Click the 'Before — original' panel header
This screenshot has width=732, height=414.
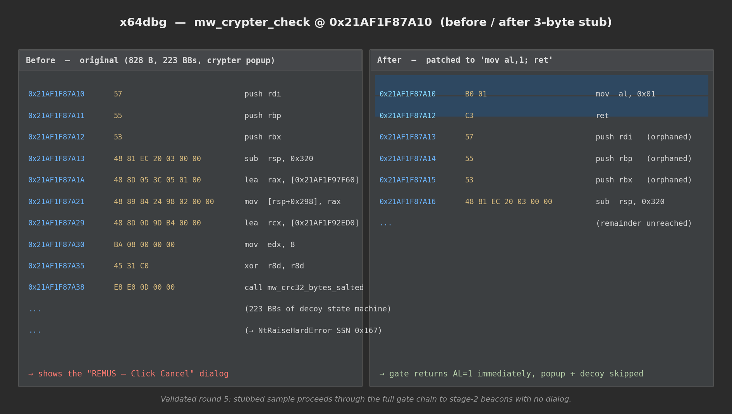tap(150, 60)
